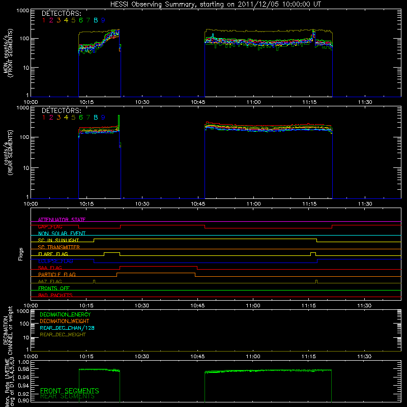Click the SC_TRANSMITTER flag label
407x407 pixels.
tap(59, 247)
